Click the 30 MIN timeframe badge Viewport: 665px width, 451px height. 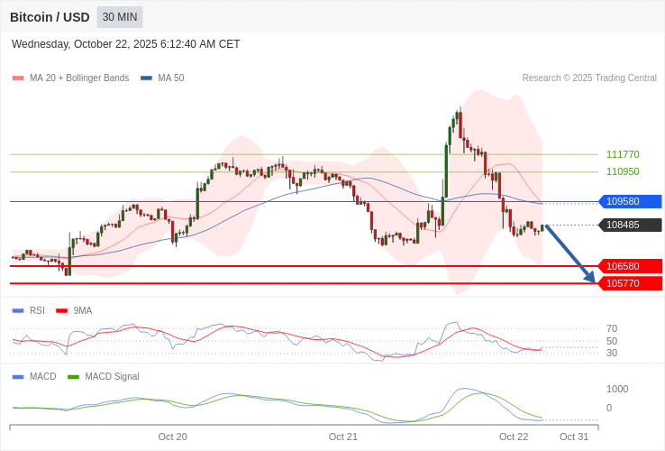tap(120, 17)
